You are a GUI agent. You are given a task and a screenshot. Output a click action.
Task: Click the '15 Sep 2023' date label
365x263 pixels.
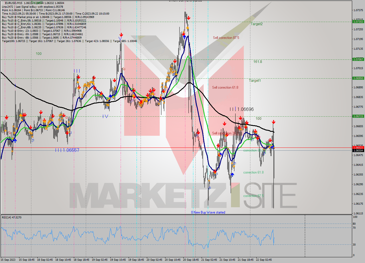(x=8, y=260)
